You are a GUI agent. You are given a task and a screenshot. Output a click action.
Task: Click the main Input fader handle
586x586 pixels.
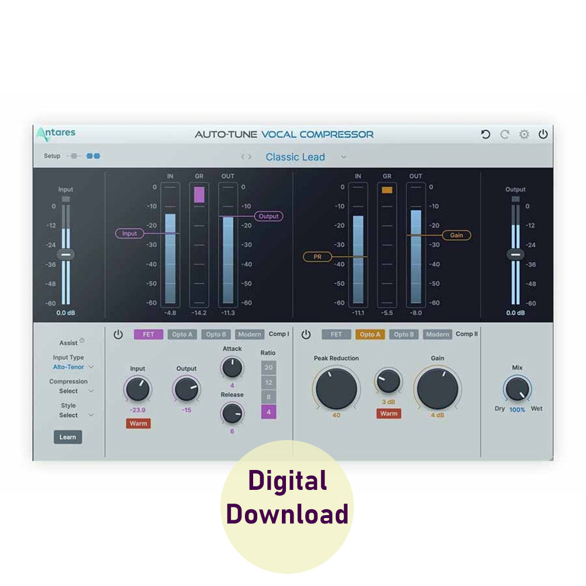pyautogui.click(x=66, y=254)
